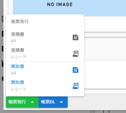Choose 買取書 A4 menu entry

45,70
